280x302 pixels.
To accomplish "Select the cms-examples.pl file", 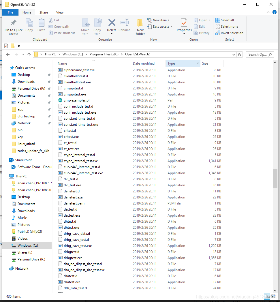I will [76, 100].
